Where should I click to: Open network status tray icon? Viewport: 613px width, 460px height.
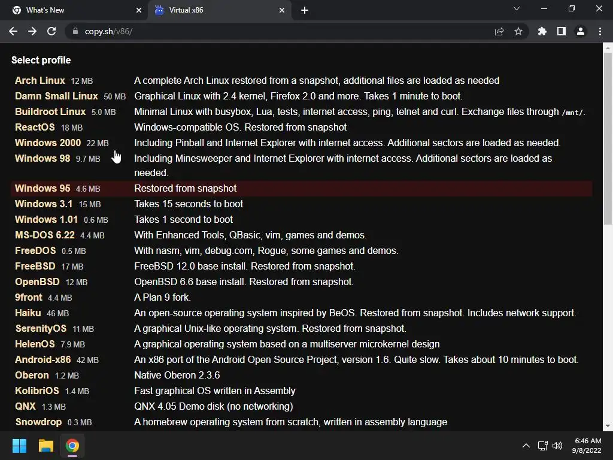[542, 446]
